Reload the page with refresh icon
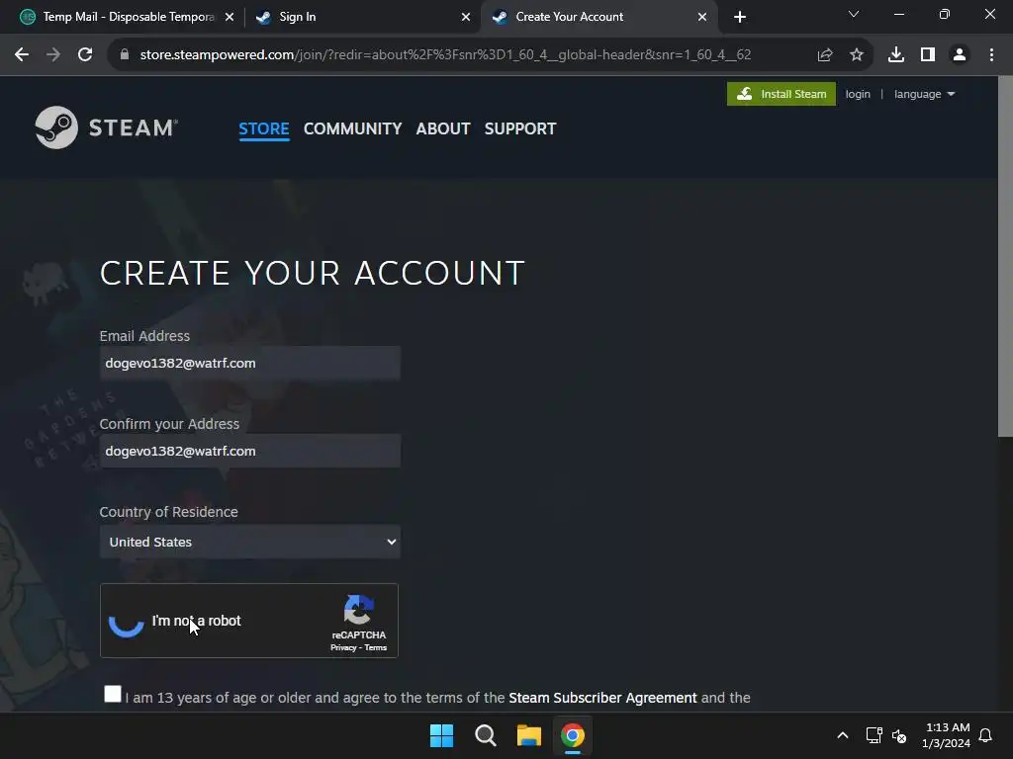 point(85,55)
